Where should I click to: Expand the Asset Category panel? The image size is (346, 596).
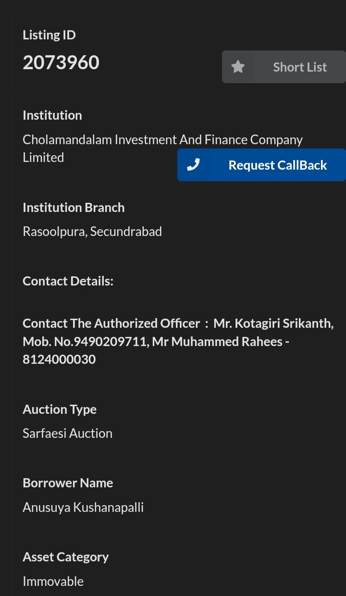pyautogui.click(x=65, y=557)
